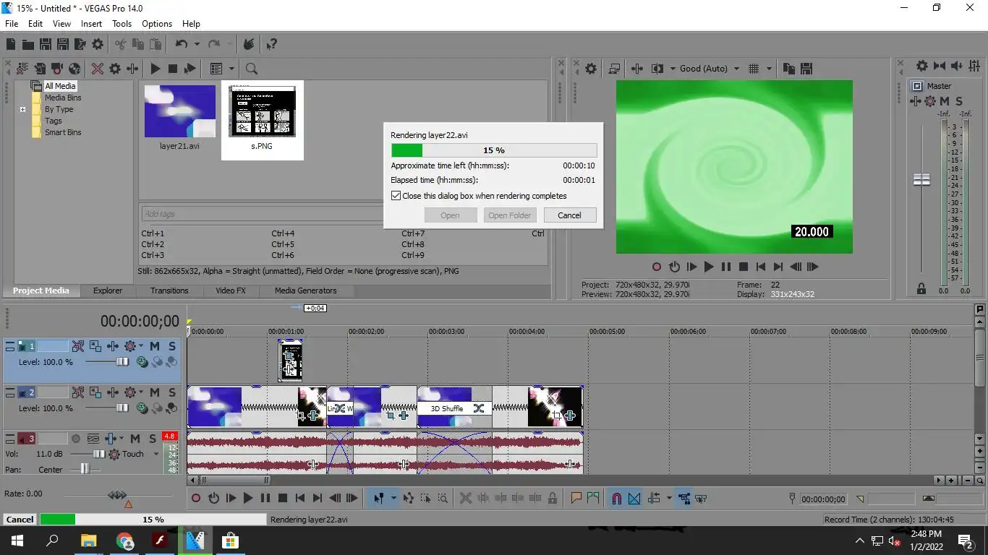
Task: Click the What's This help icon
Action: [272, 45]
